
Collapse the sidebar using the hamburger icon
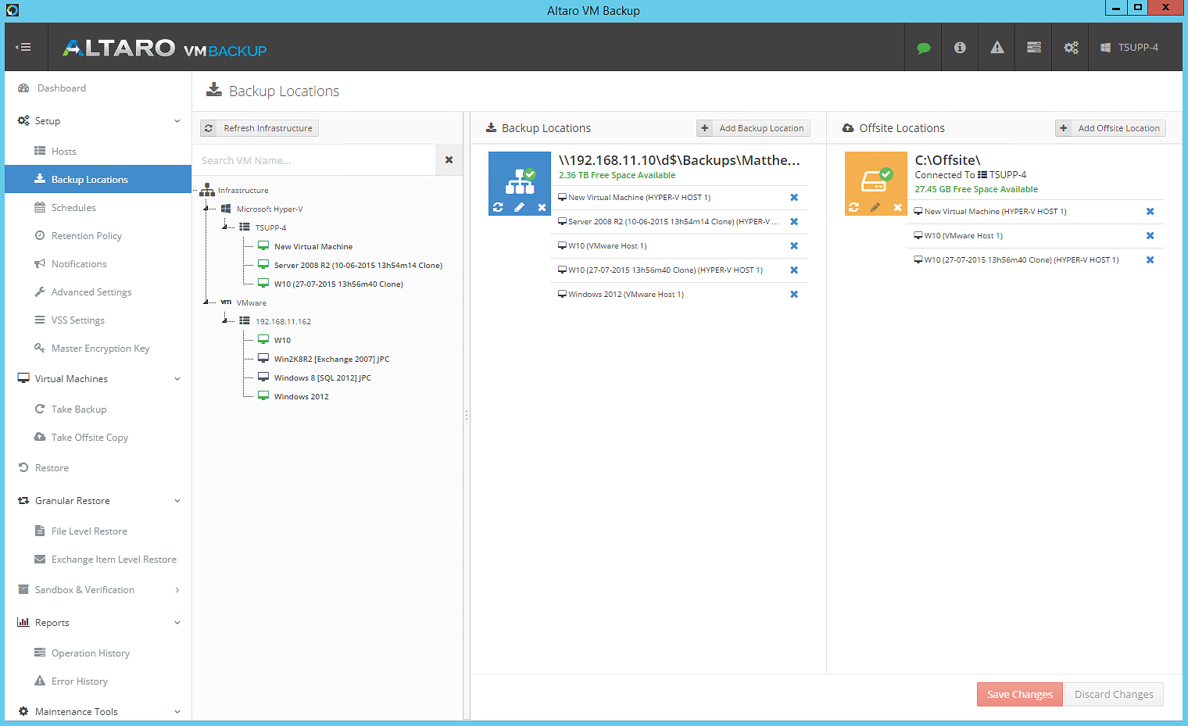tap(24, 46)
